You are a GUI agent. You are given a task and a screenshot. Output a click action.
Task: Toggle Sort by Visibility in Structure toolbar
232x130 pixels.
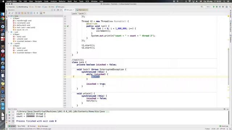tap(9, 13)
